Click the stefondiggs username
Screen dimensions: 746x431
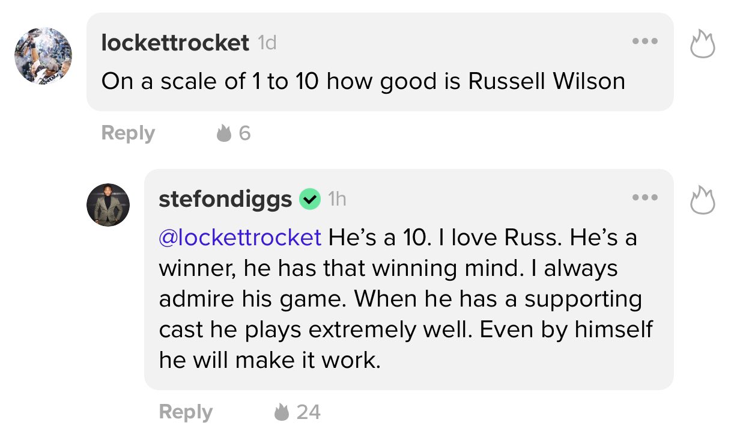coord(226,199)
